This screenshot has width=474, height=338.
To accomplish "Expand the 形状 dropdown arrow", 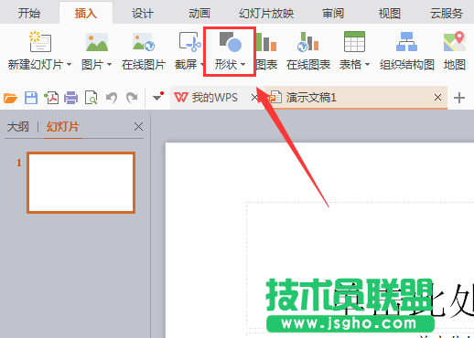I will point(242,65).
